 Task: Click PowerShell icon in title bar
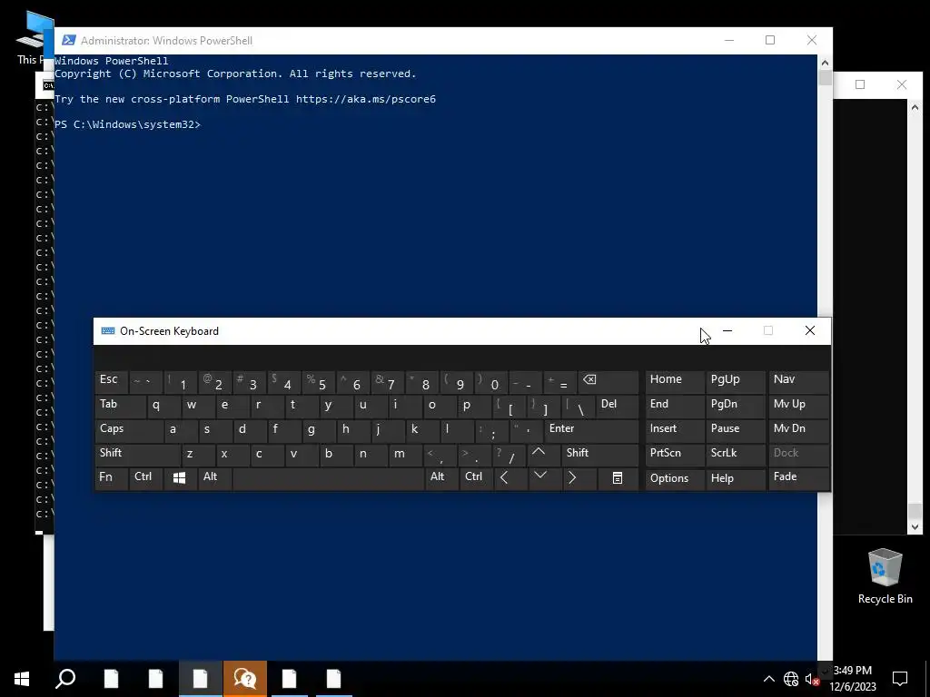69,40
